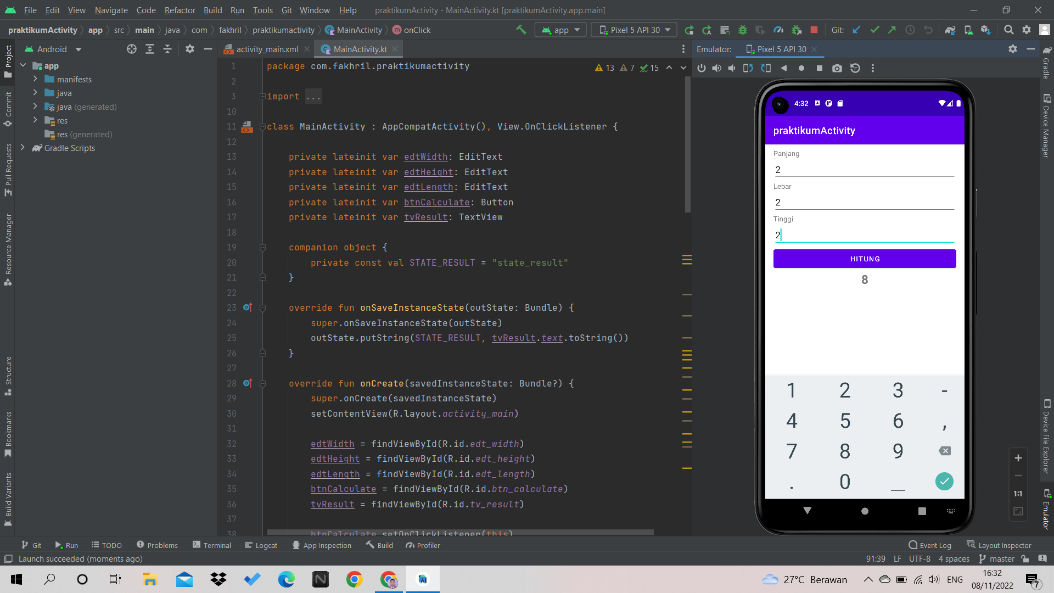This screenshot has width=1054, height=593.
Task: Open the app run configuration dropdown
Action: pyautogui.click(x=560, y=30)
